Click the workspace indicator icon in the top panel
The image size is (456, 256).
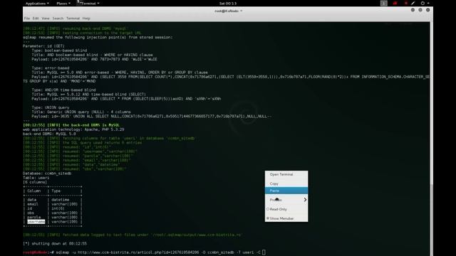tap(384, 3)
